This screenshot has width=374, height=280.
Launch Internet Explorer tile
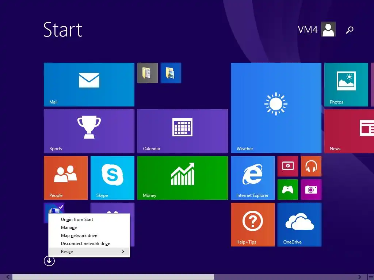click(x=253, y=178)
